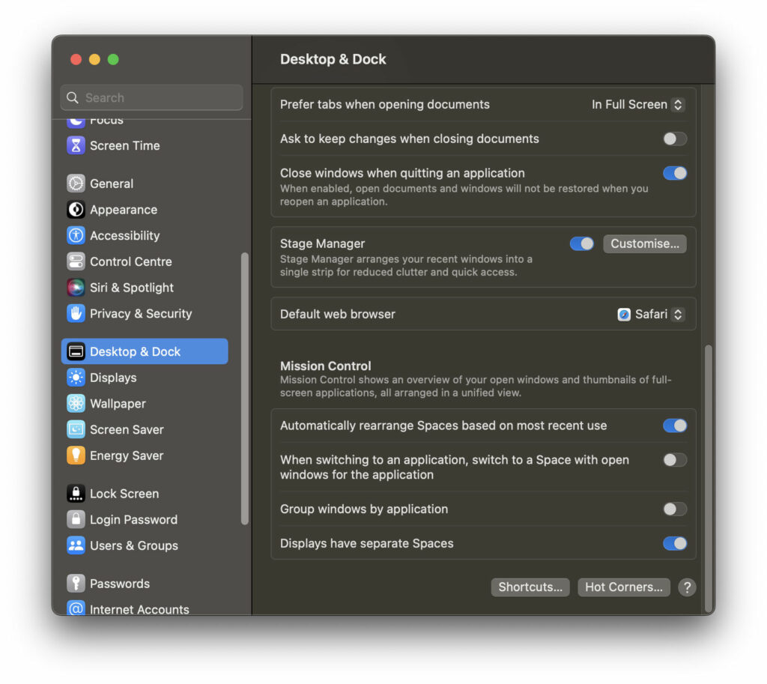This screenshot has height=684, width=767.
Task: Open the Displays settings icon
Action: (76, 378)
